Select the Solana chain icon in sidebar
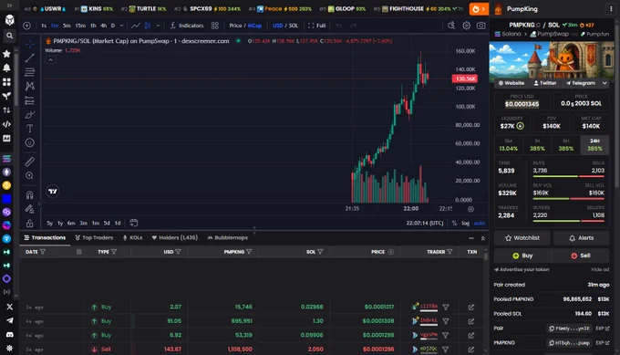620x355 pixels. 6,159
